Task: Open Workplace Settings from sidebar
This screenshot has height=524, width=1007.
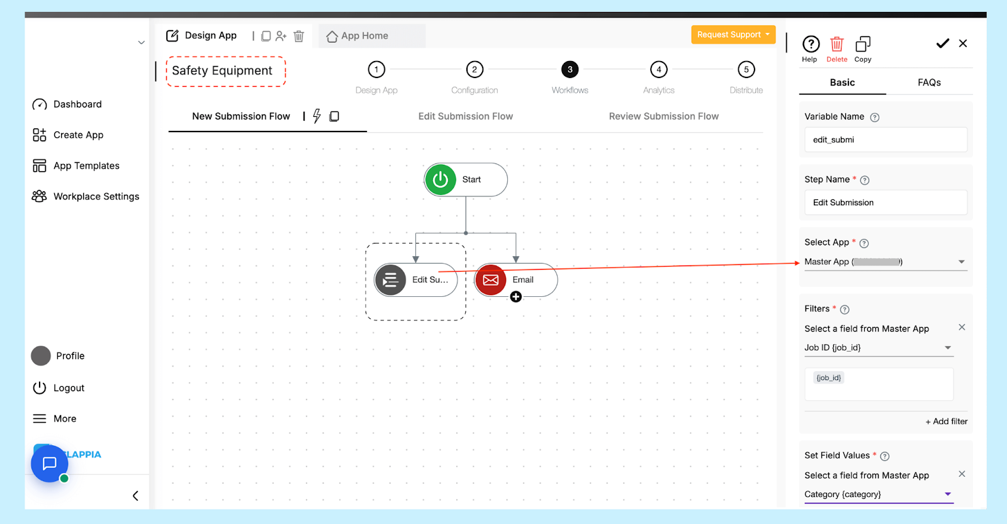Action: 86,197
